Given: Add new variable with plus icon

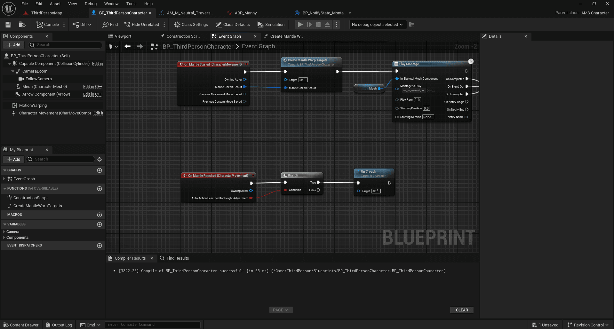Looking at the screenshot, I should 100,224.
